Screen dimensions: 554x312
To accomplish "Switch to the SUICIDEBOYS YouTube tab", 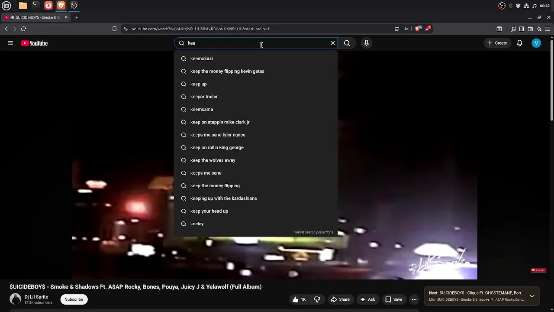I will tap(35, 17).
